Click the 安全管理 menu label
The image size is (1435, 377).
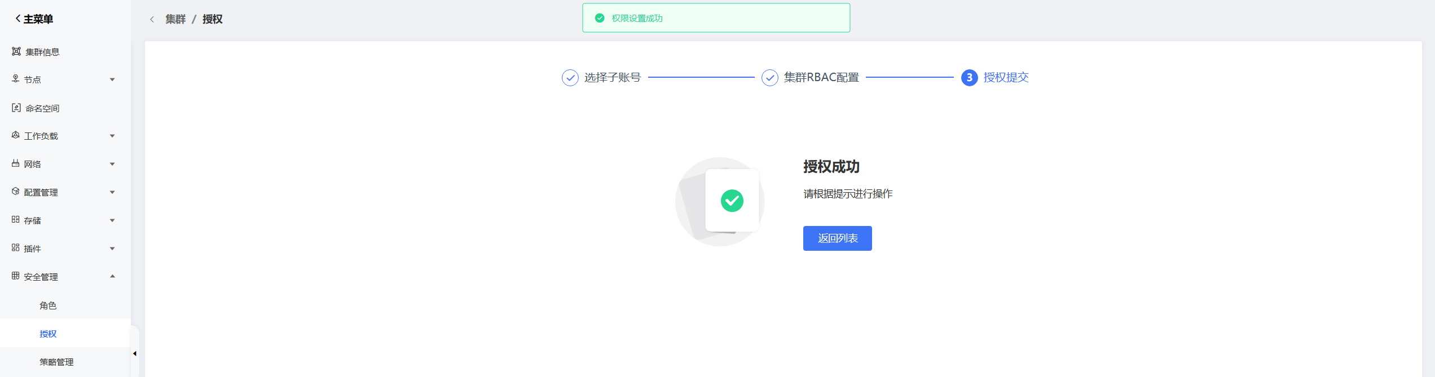41,277
